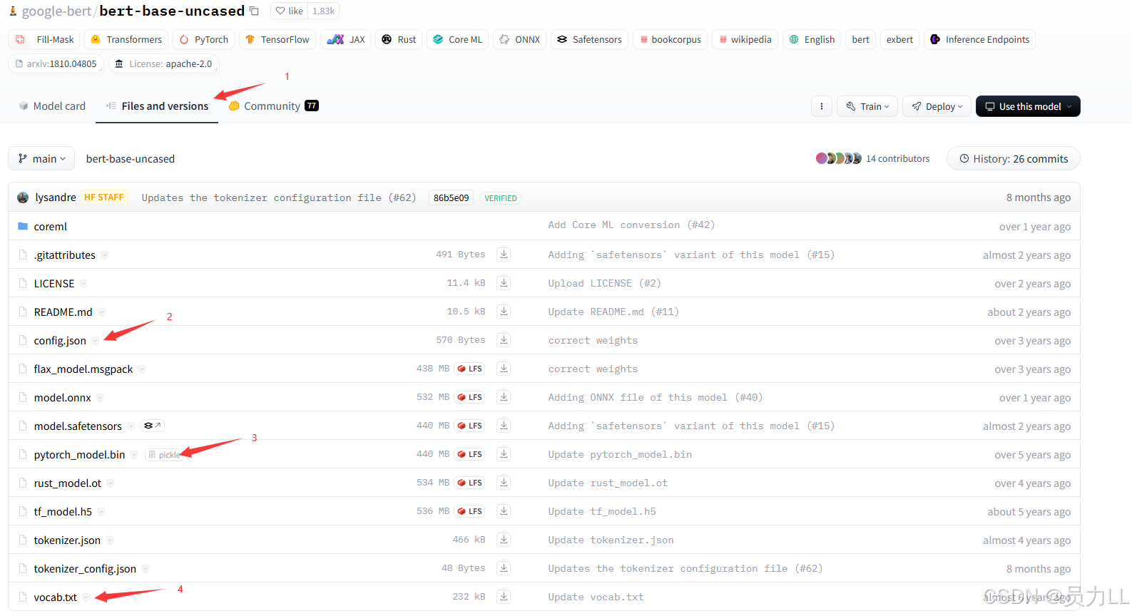1132x616 pixels.
Task: Open the bookcorpus dataset tag
Action: 670,39
